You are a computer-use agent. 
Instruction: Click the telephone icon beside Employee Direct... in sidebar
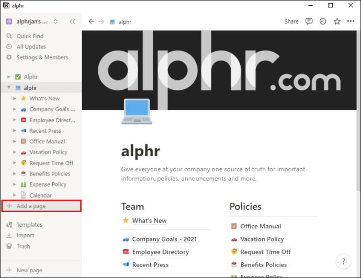pos(24,120)
